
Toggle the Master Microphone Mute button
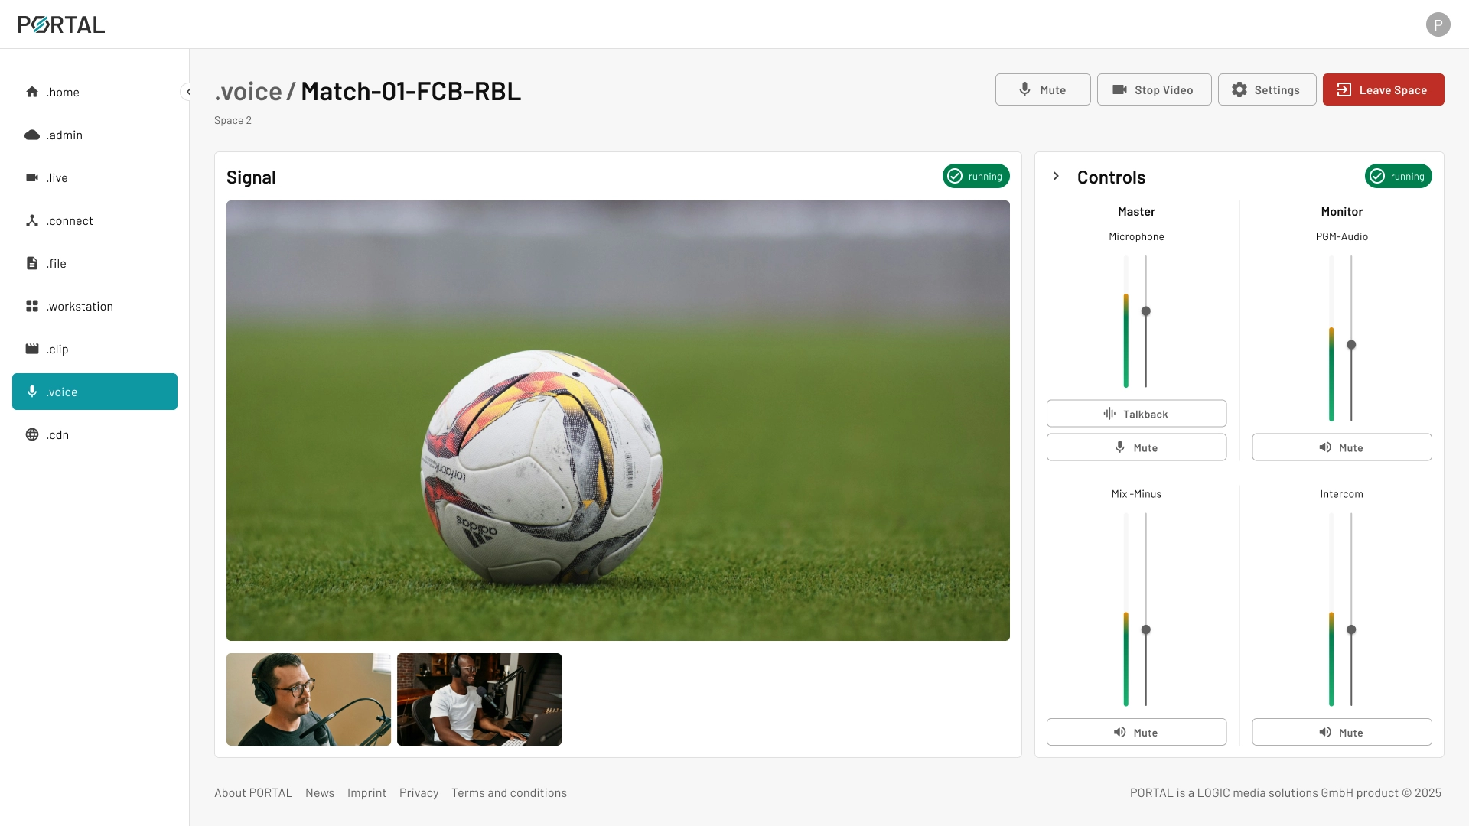click(1136, 447)
